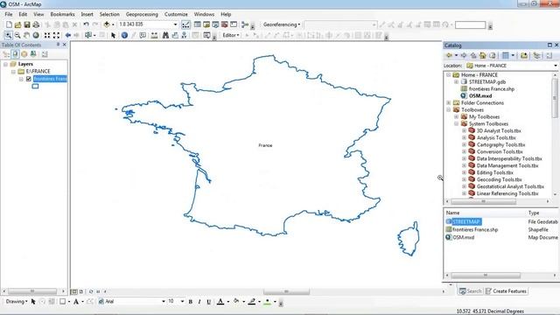Screen dimensions: 560x315
Task: Select frontières France.shp in Catalog contents list
Action: 475,229
